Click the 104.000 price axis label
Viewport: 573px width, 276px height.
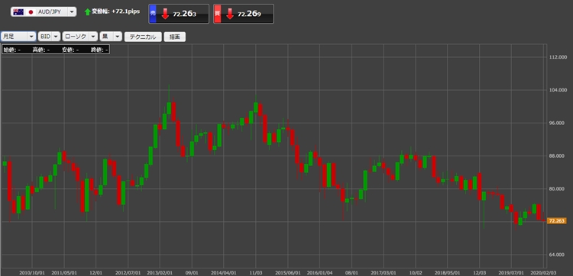pos(558,90)
